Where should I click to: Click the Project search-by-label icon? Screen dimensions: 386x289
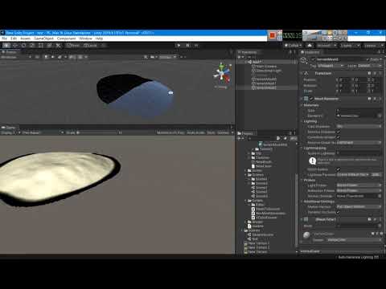[x=285, y=138]
